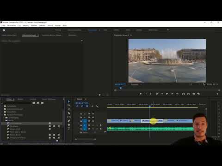222x166 pixels.
Task: Click arrow right of no-clip-selected text
Action: click(82, 41)
